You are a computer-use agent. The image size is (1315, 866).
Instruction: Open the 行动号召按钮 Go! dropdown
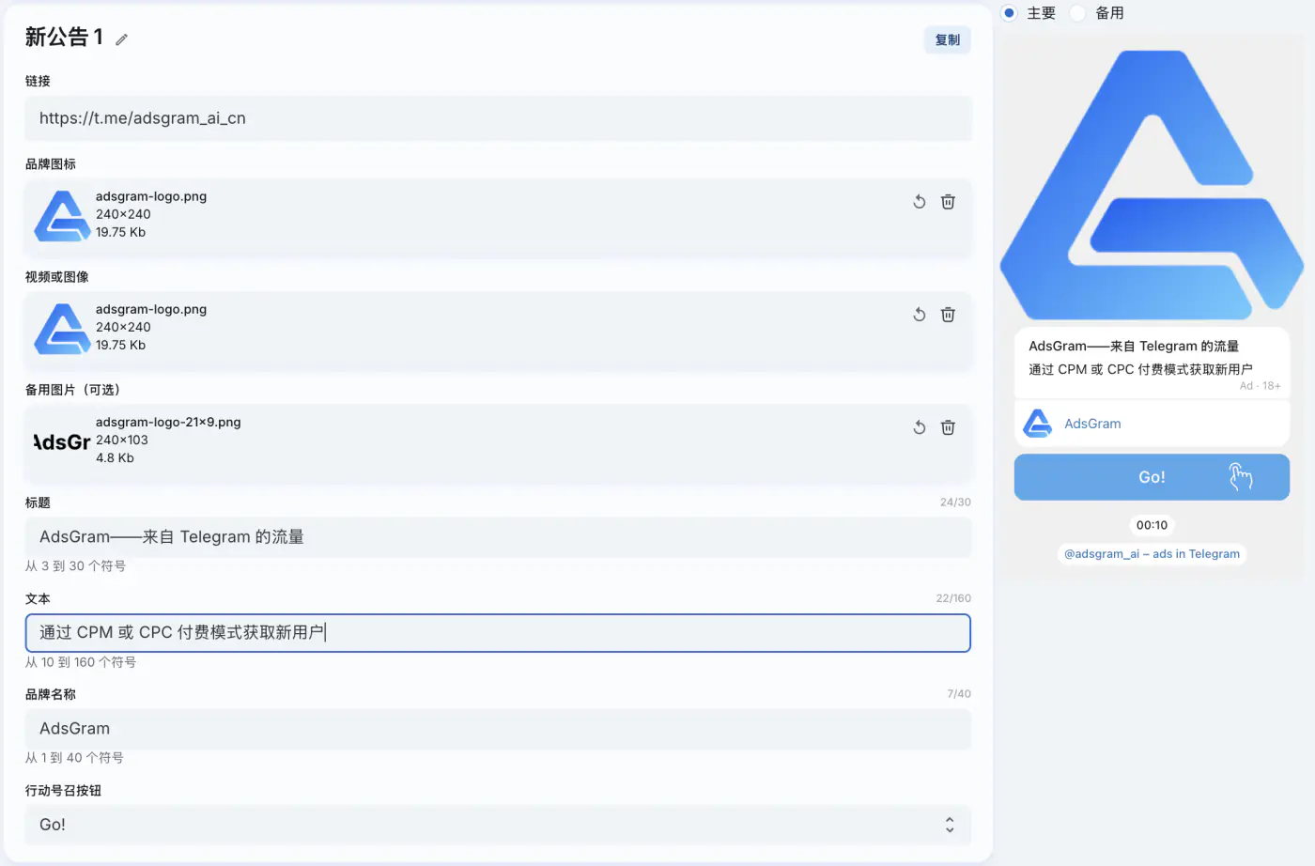498,825
